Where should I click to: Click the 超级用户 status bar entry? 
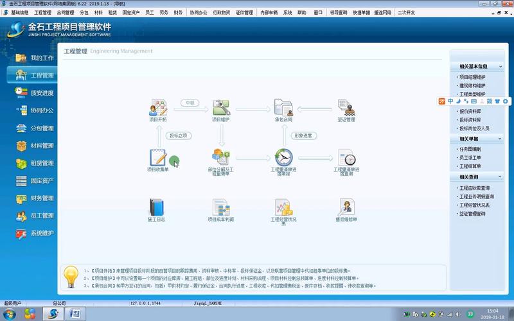12,303
